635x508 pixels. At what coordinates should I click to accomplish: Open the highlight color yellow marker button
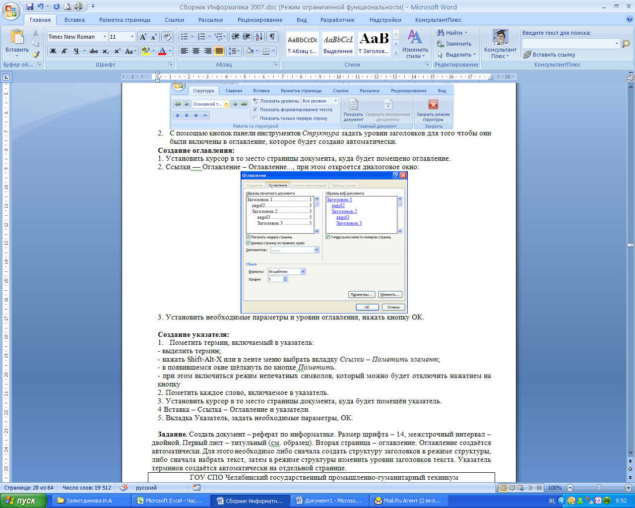tap(145, 51)
